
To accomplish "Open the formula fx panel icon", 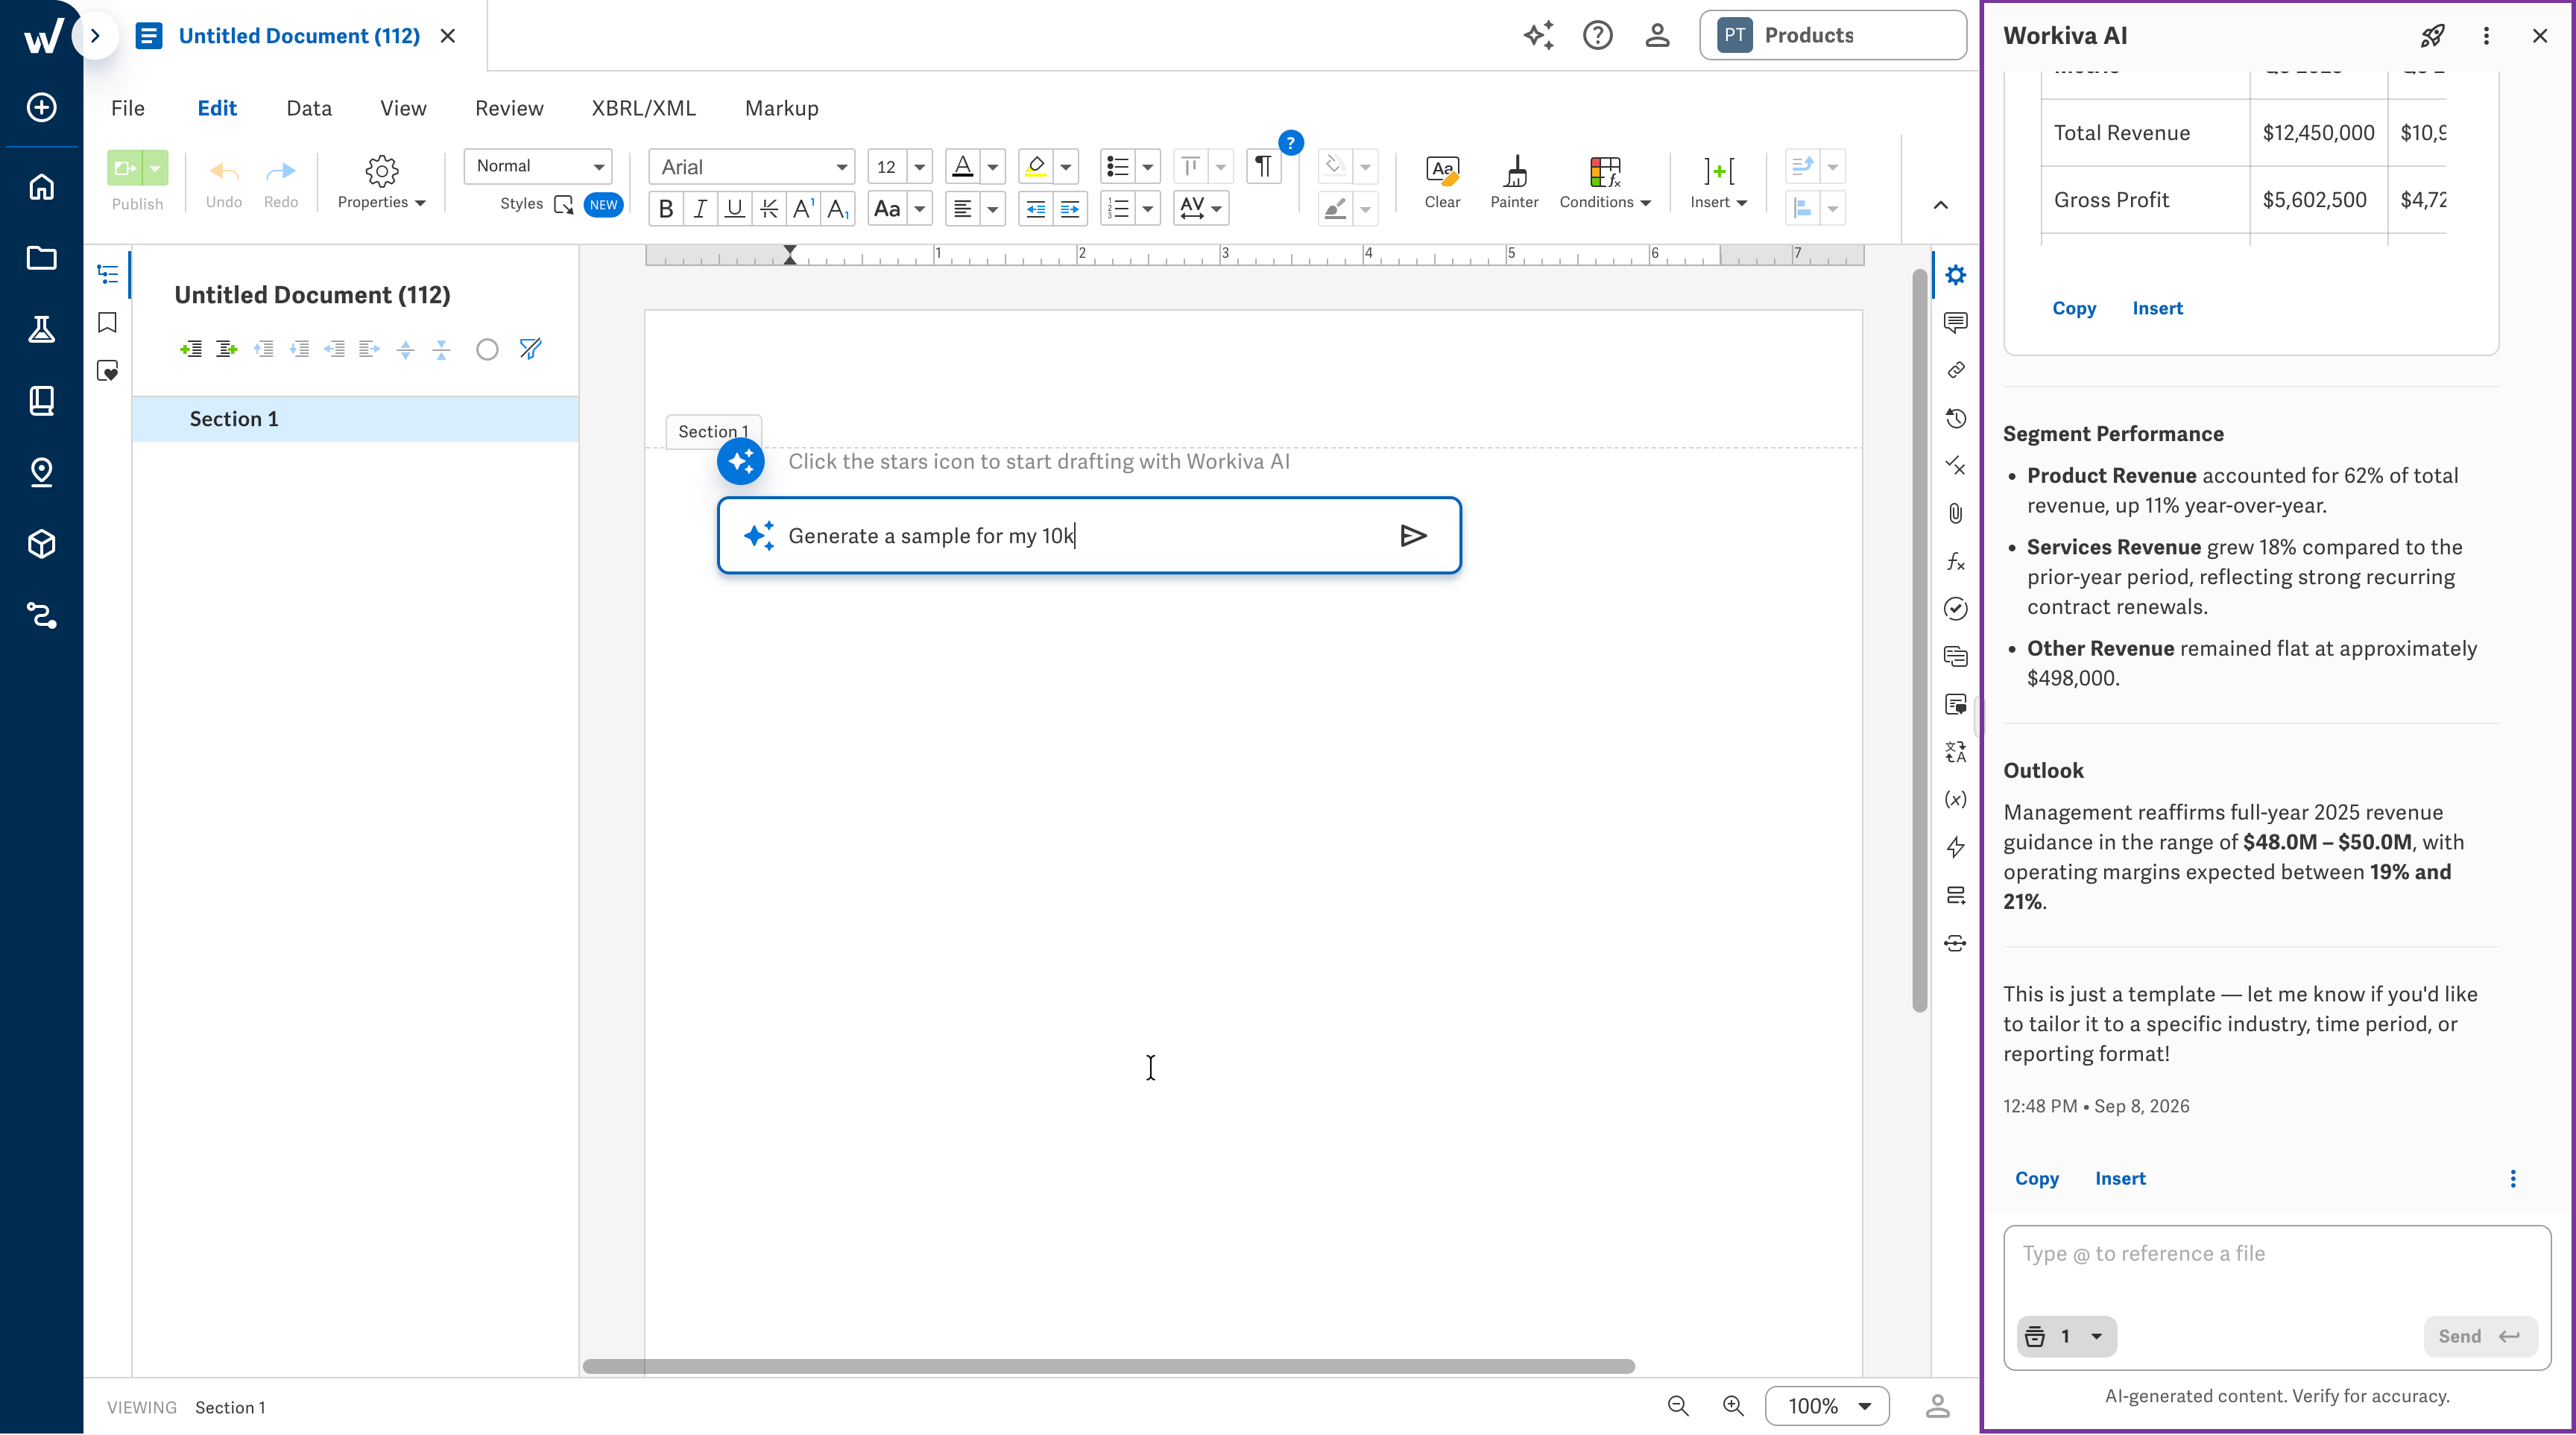I will coord(1955,562).
